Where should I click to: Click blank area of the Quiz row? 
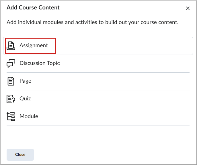coord(111,99)
